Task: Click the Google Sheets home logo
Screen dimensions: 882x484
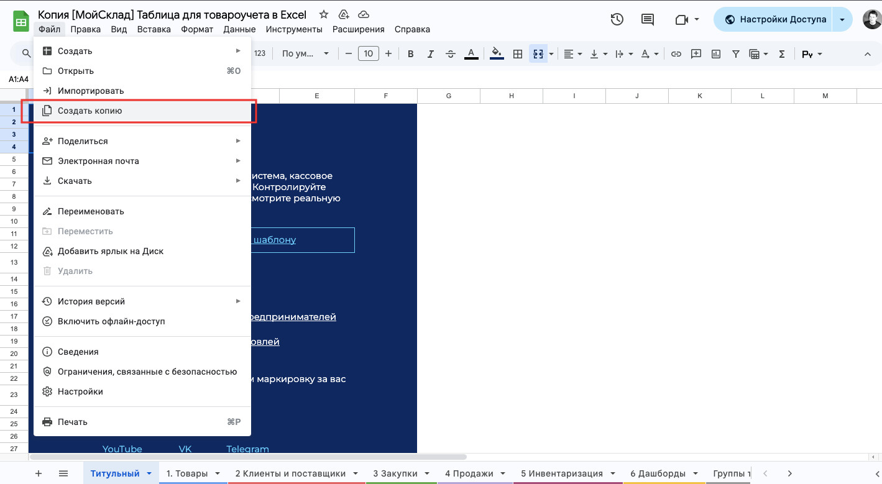Action: [21, 22]
